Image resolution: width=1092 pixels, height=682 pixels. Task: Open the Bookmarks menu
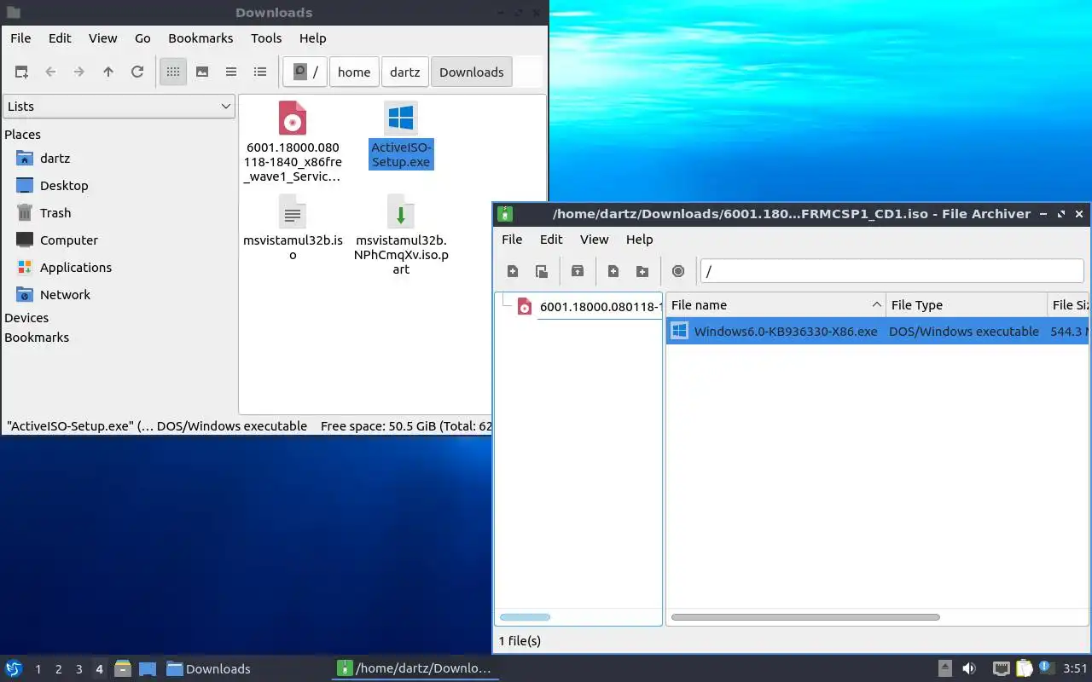200,38
